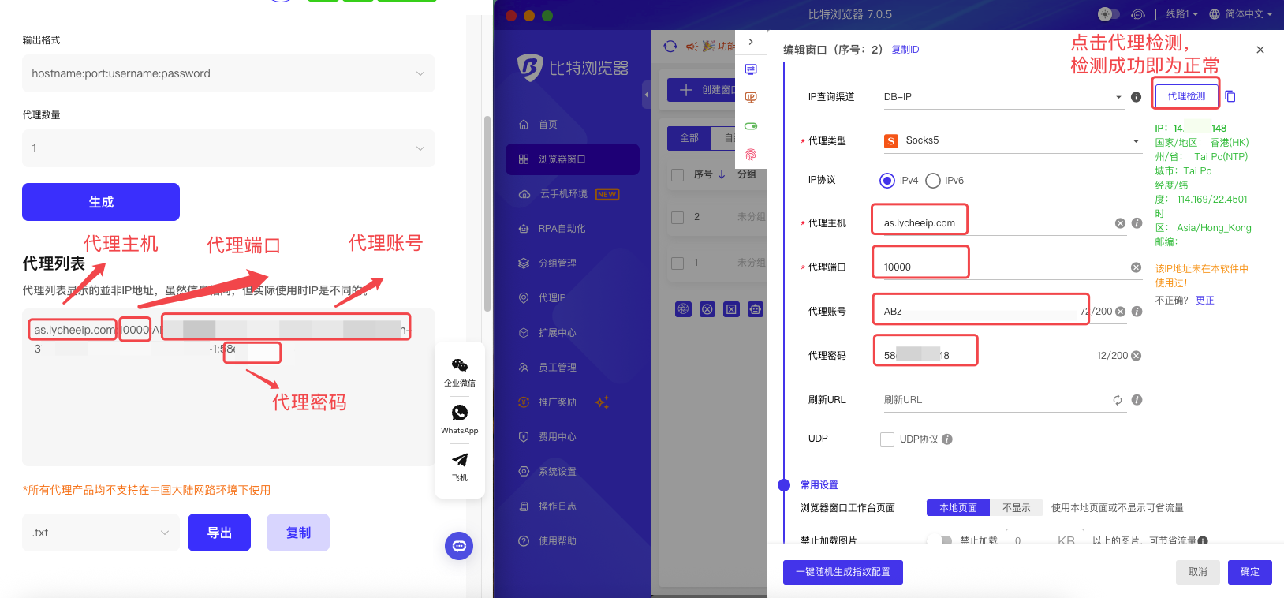Check the checkbox for window row 1
Viewport: 1284px width, 598px height.
(x=677, y=263)
